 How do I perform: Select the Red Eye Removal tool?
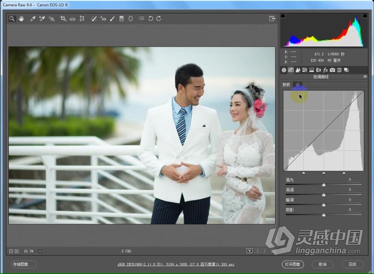tap(103, 18)
